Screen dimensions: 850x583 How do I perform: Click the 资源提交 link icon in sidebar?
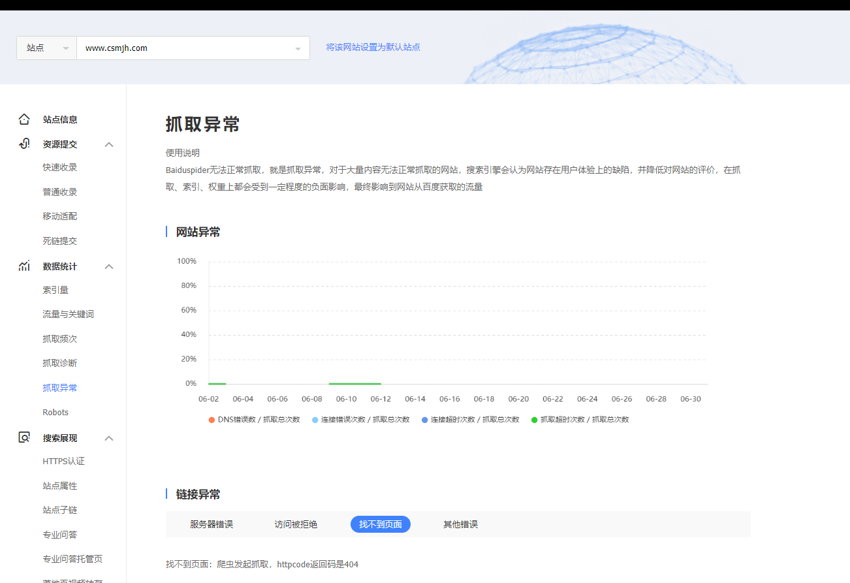pyautogui.click(x=24, y=144)
